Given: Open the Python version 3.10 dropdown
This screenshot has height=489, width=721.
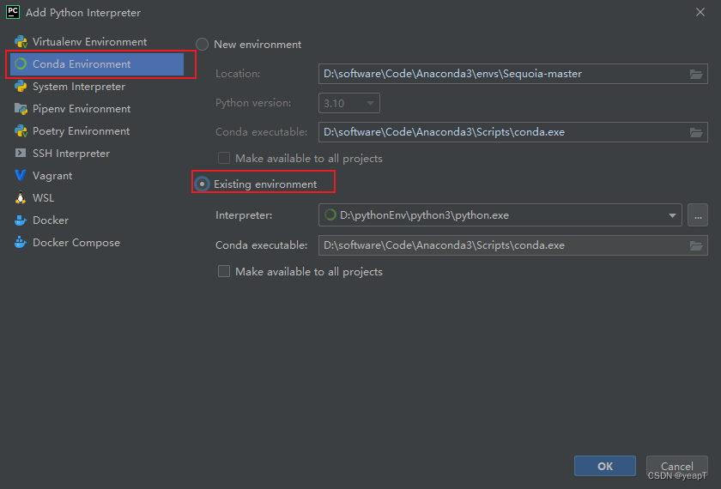Looking at the screenshot, I should click(349, 103).
